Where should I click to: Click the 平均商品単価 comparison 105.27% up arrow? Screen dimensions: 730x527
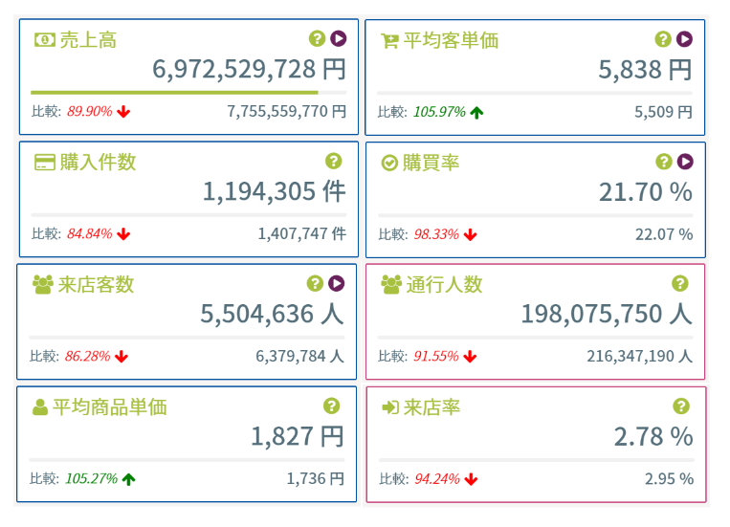pos(129,479)
